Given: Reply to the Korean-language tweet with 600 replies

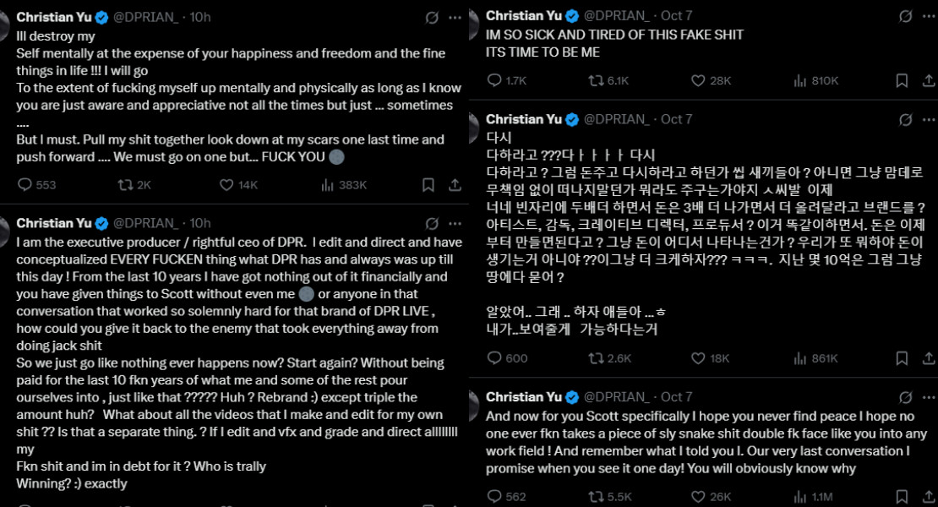Looking at the screenshot, I should coord(496,358).
